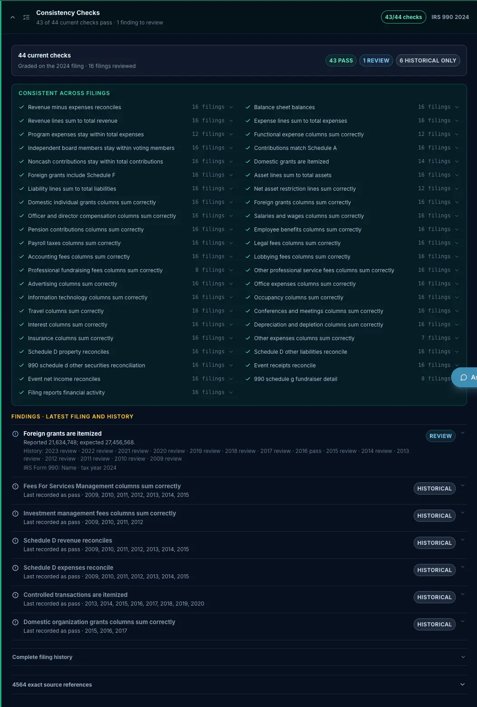This screenshot has height=707, width=477.
Task: Expand Schedule D expenses reconcile finding chevron
Action: [463, 568]
